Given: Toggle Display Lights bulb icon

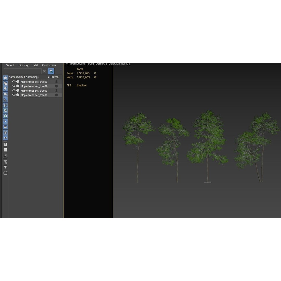Looking at the screenshot, I should click(x=5, y=89).
